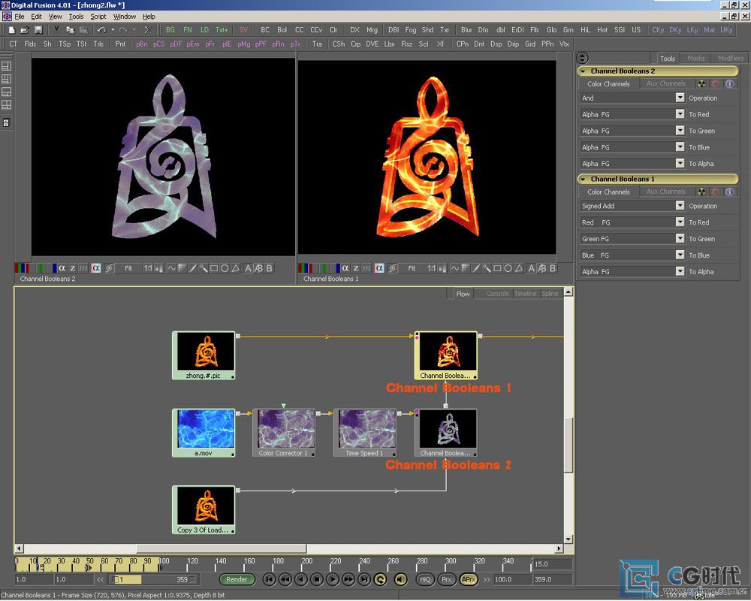The width and height of the screenshot is (751, 601).
Task: Click the Save toolbar icon
Action: (38, 30)
